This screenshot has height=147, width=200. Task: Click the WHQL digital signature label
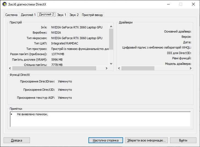point(157,47)
